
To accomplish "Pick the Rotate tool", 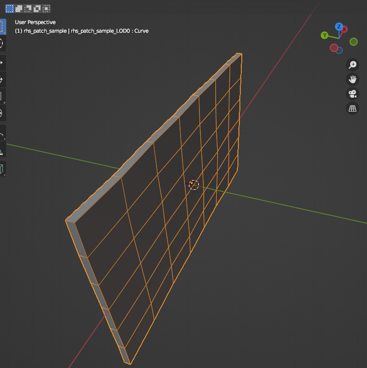I will pyautogui.click(x=1, y=79).
